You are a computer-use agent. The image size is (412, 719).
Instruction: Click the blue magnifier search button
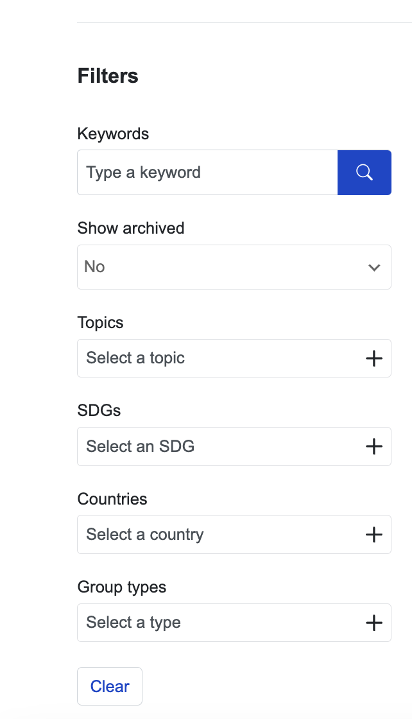pos(365,173)
